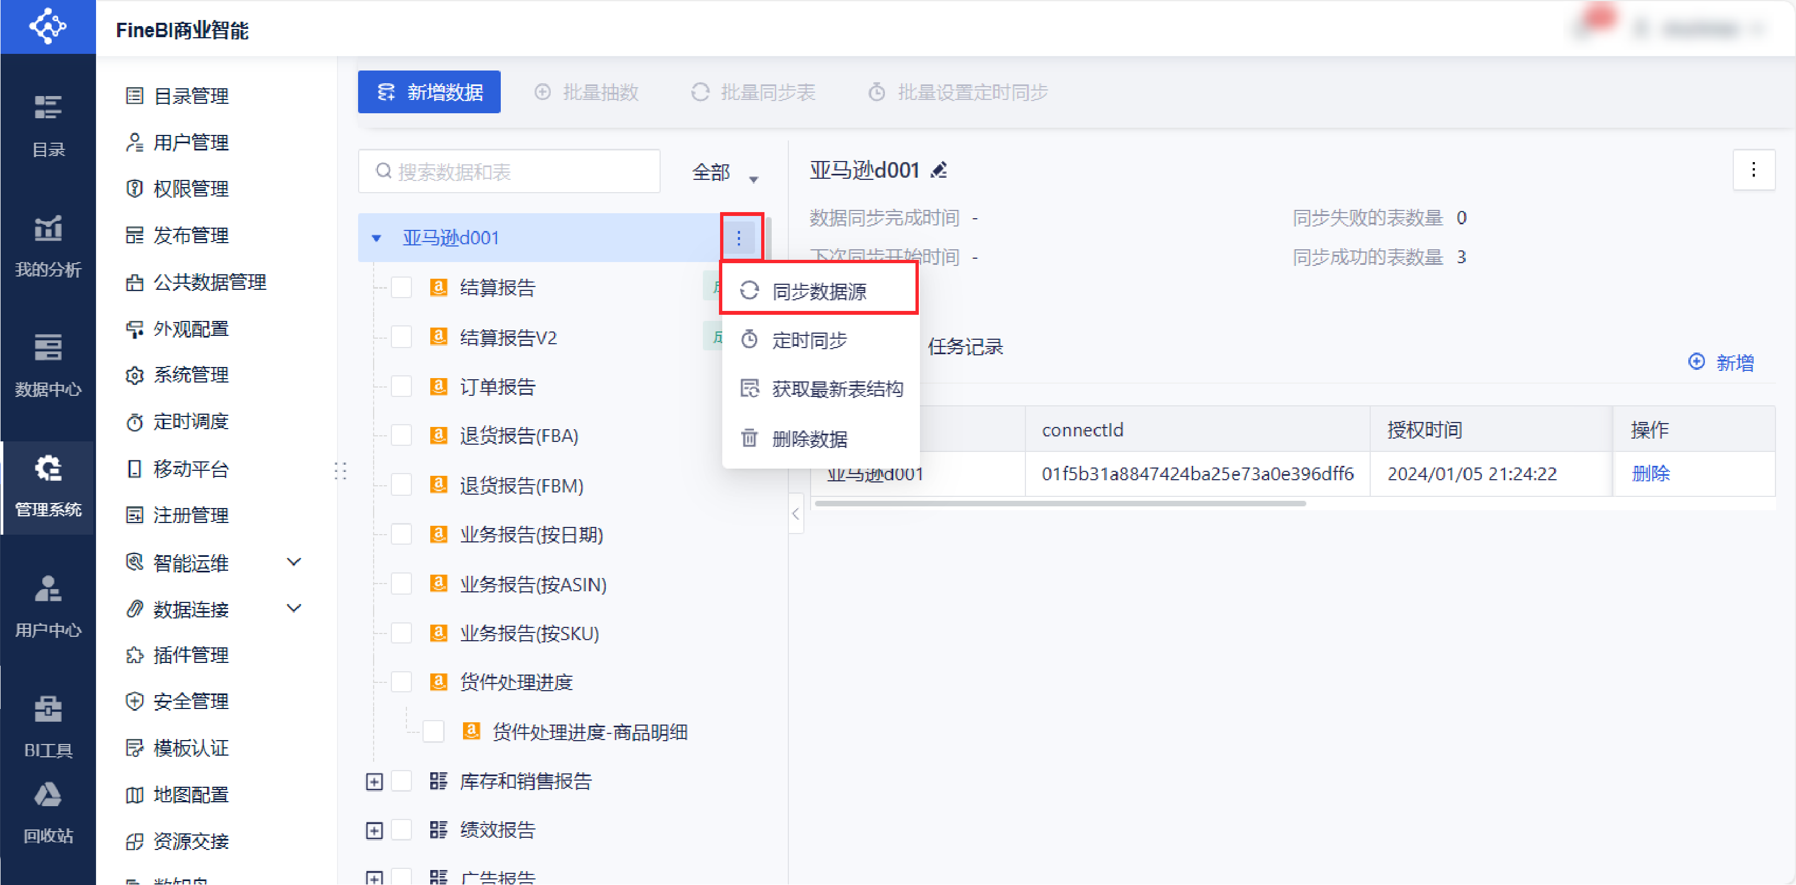Expand the 库存和销售报告 folder
1796x885 pixels.
tap(374, 781)
